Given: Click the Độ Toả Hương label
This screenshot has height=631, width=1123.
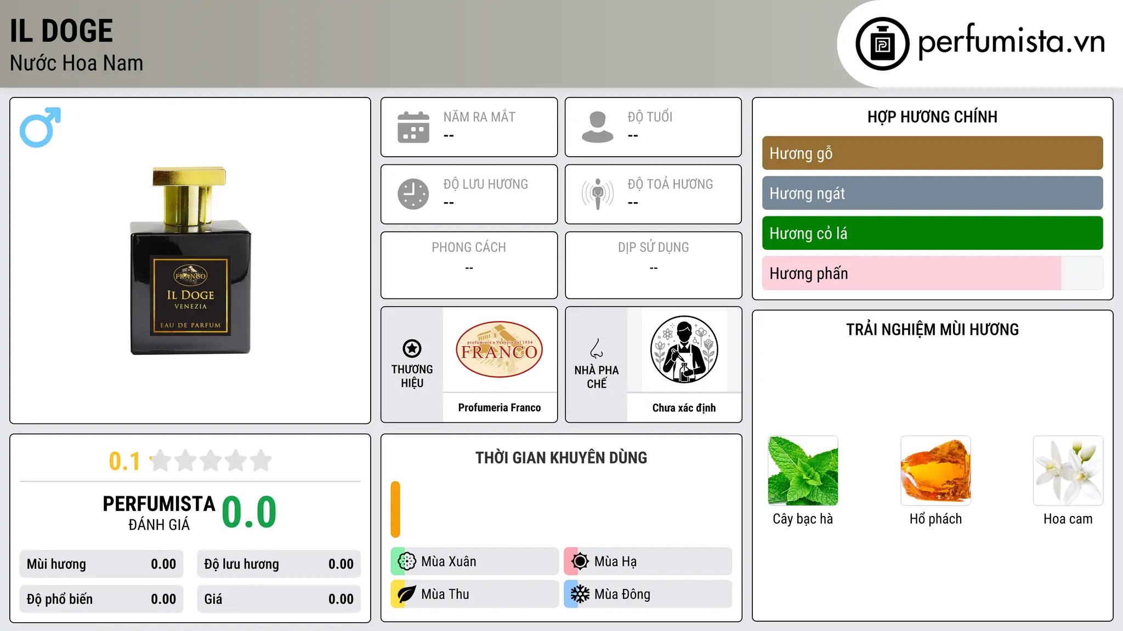Looking at the screenshot, I should 670,184.
